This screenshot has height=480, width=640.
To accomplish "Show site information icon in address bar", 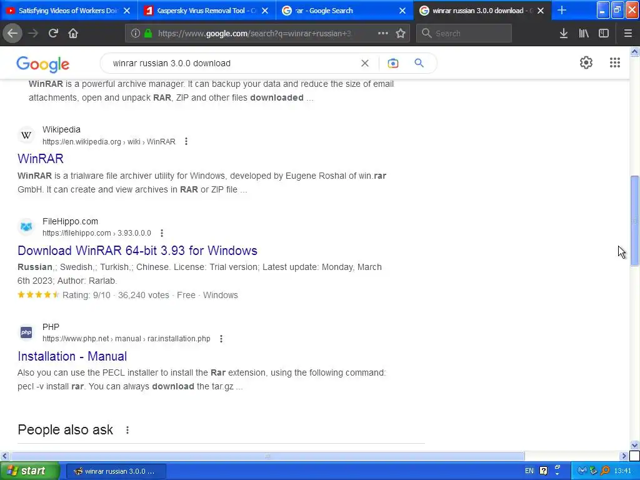I will [136, 34].
